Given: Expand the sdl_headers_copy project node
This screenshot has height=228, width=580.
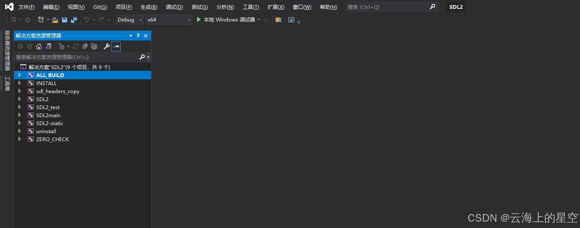Looking at the screenshot, I should 19,91.
